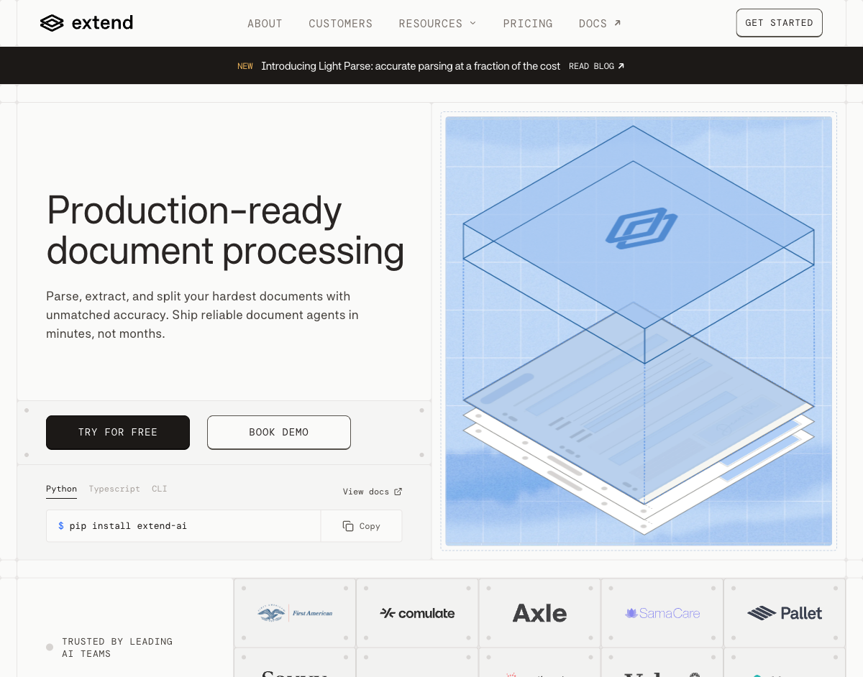Click the dollar prompt symbol in code box
Image resolution: width=863 pixels, height=677 pixels.
click(61, 526)
